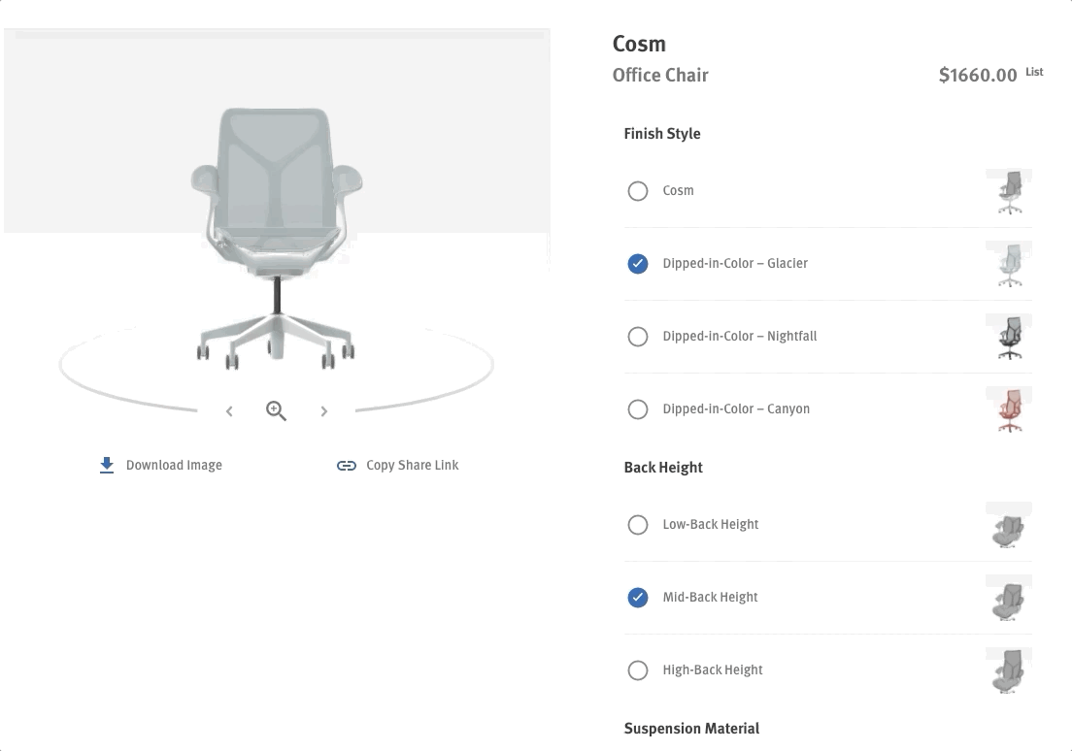Rotate chair view left with the arrow
1072x751 pixels.
[229, 411]
